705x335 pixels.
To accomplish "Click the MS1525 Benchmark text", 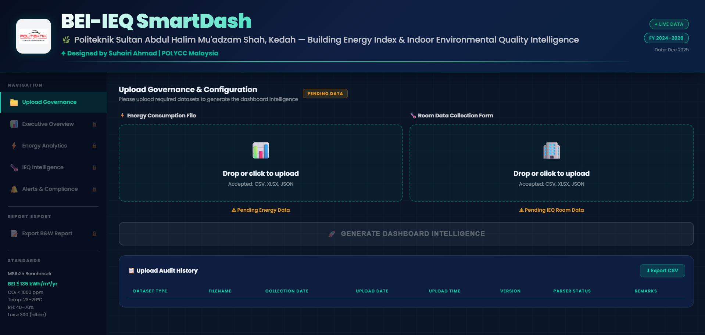I will pos(30,274).
